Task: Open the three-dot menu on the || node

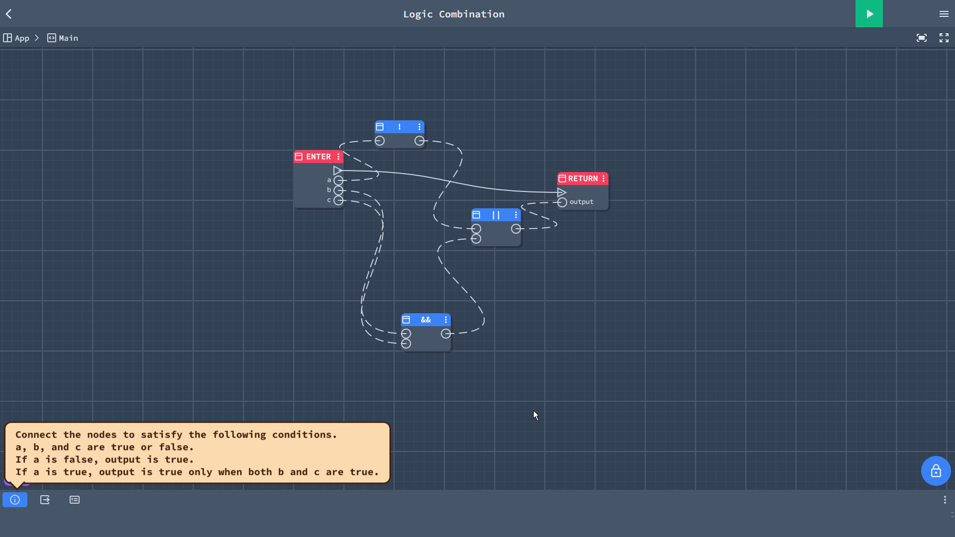Action: (516, 215)
